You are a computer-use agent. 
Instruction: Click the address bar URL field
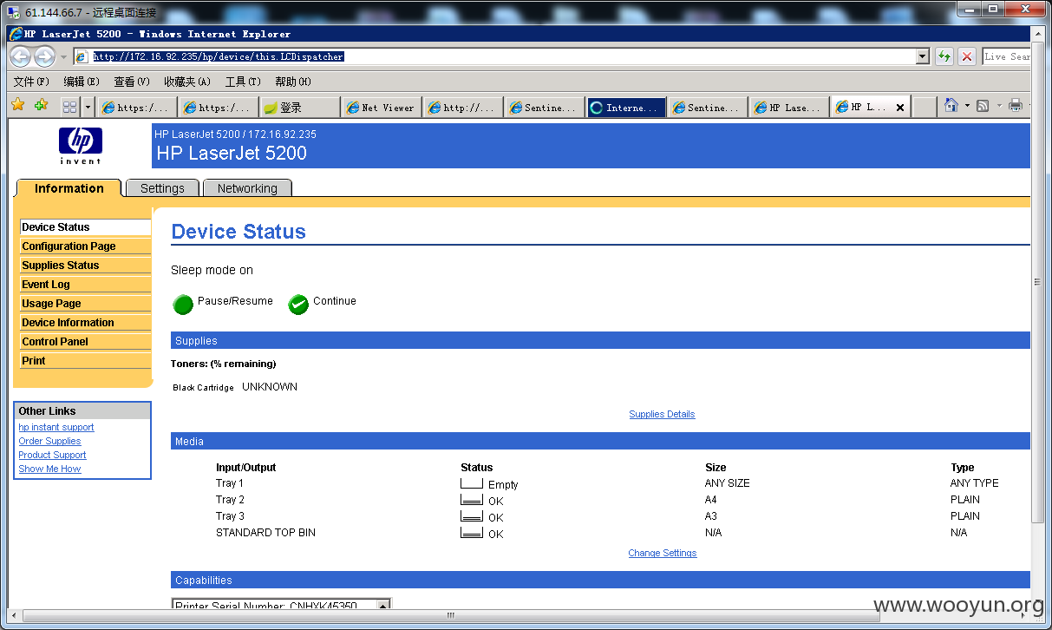pos(501,56)
